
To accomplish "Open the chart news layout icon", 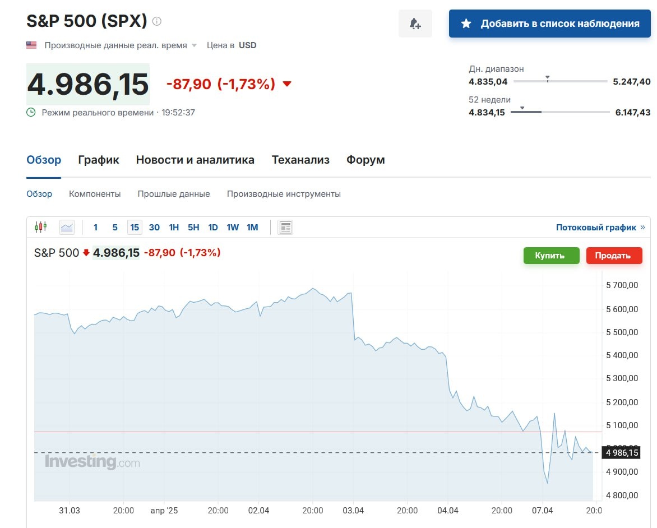I will point(285,227).
